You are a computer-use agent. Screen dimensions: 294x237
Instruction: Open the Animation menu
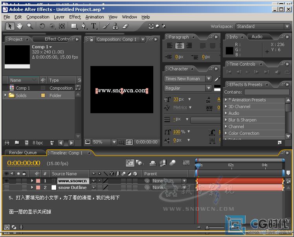point(95,17)
